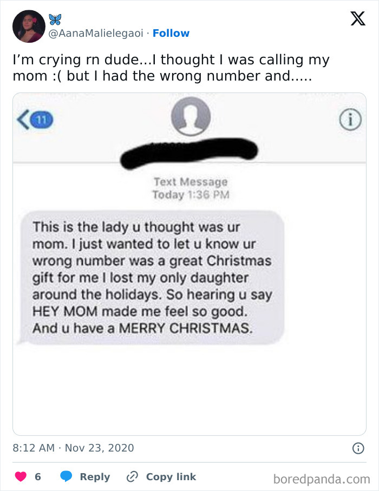This screenshot has height=491, width=379.
Task: Tap the back chevron in screenshot
Action: (x=23, y=120)
